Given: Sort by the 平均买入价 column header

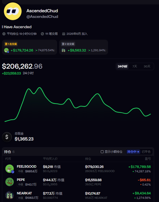Looking at the screenshot, I should point(50,159).
